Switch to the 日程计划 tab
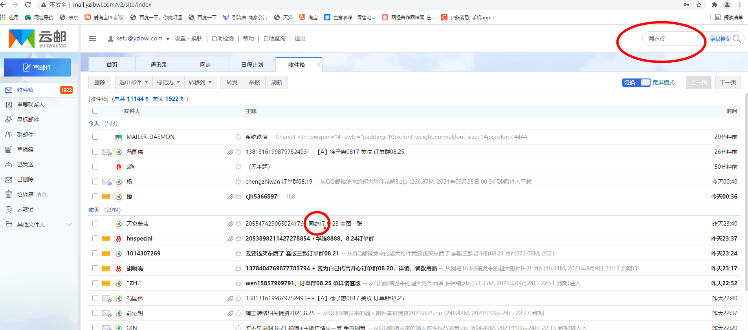This screenshot has width=748, height=330. click(252, 65)
